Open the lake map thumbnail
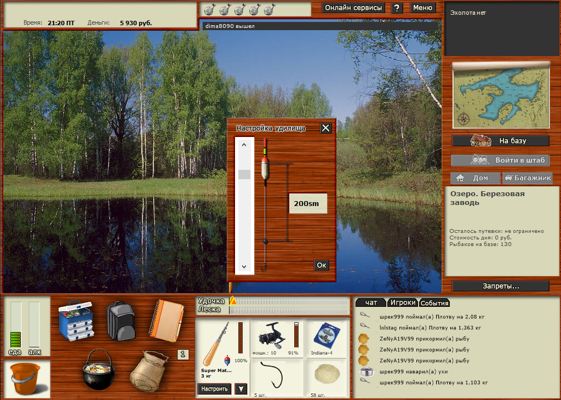Image resolution: width=561 pixels, height=400 pixels. pyautogui.click(x=501, y=96)
